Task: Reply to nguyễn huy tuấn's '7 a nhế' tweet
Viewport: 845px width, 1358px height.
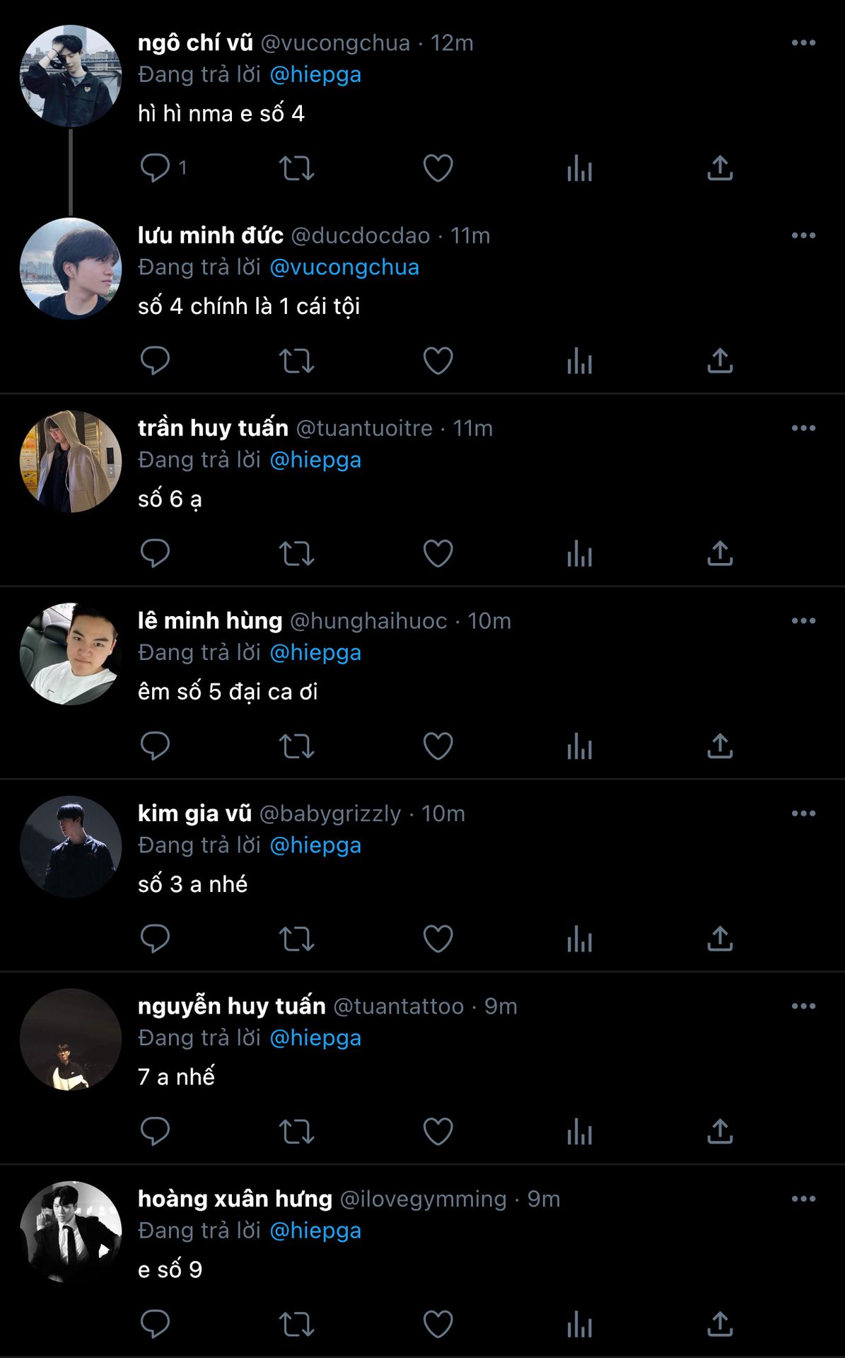Action: pos(155,1132)
